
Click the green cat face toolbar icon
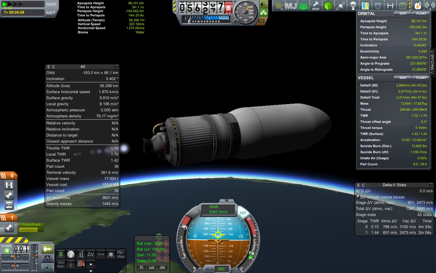pyautogui.click(x=303, y=5)
